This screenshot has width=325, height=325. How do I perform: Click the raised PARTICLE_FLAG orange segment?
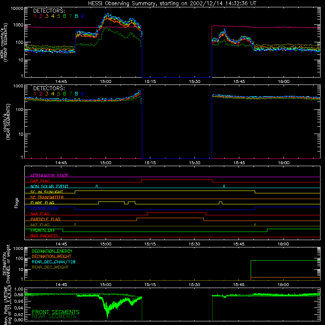pos(170,218)
